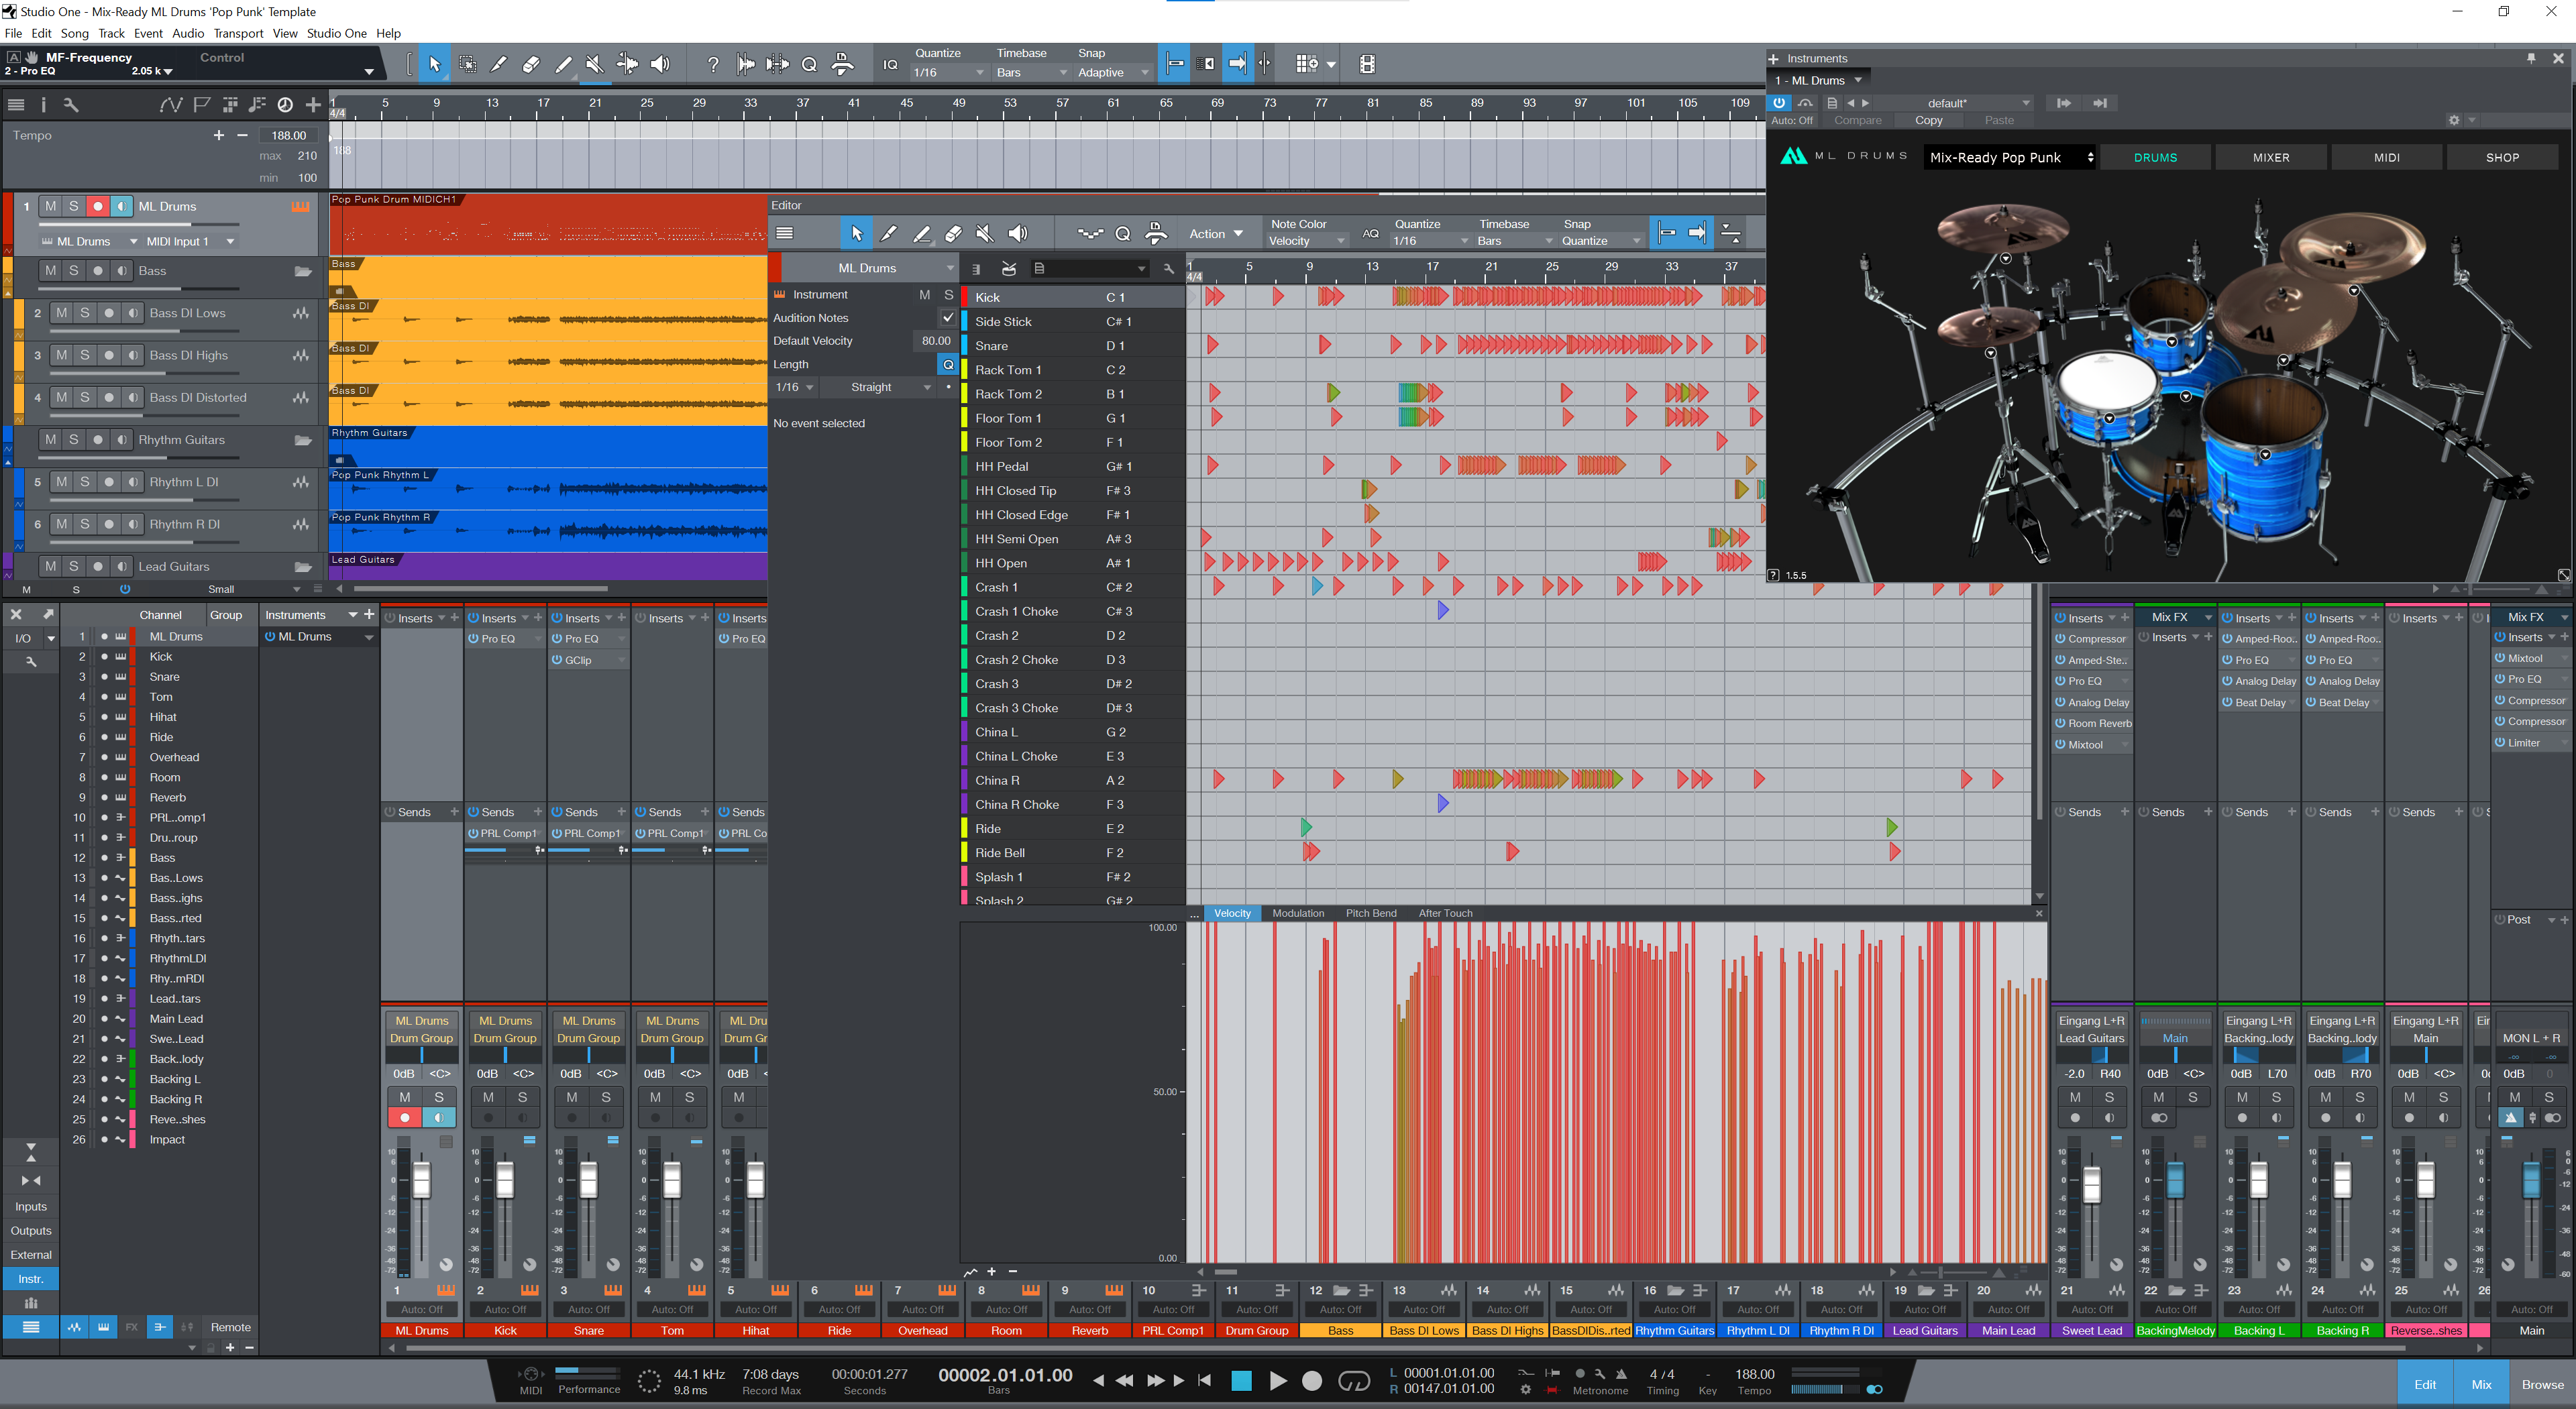
Task: Toggle the transport Loop button
Action: [1353, 1381]
